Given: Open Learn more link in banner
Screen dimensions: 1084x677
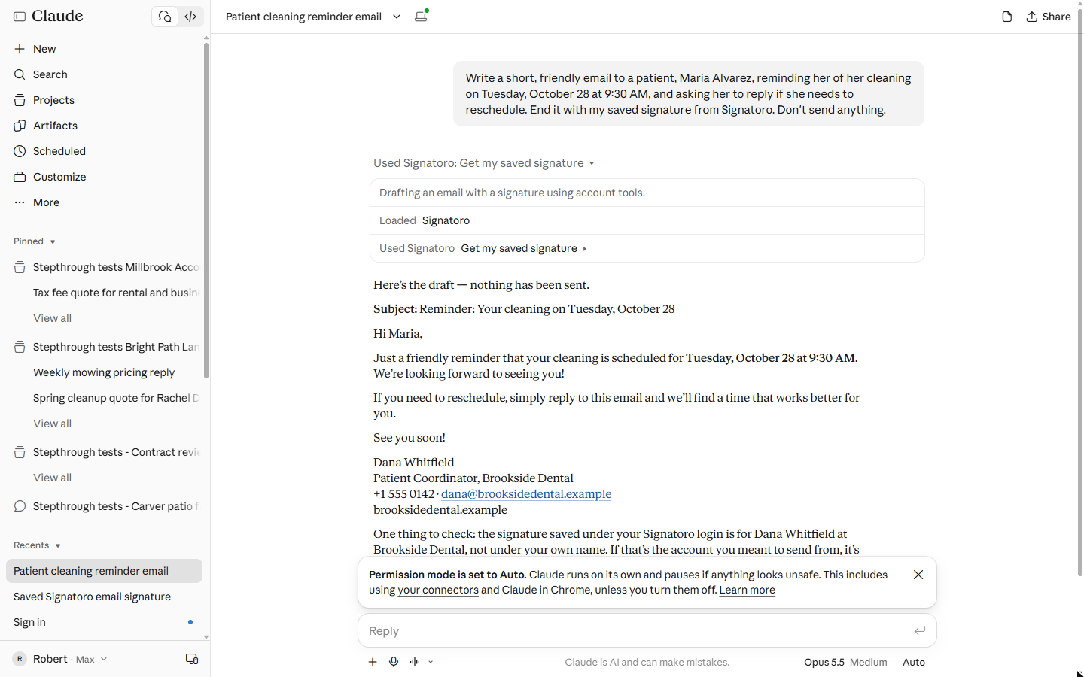Looking at the screenshot, I should [x=747, y=590].
